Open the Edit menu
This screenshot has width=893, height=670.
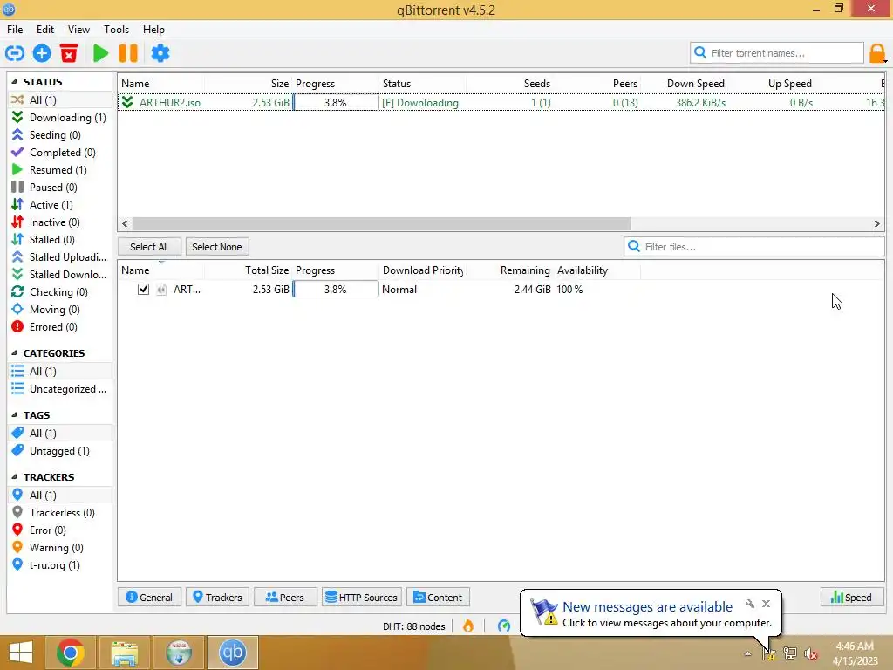pos(45,30)
